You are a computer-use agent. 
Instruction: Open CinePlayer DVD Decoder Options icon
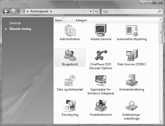pos(101,55)
